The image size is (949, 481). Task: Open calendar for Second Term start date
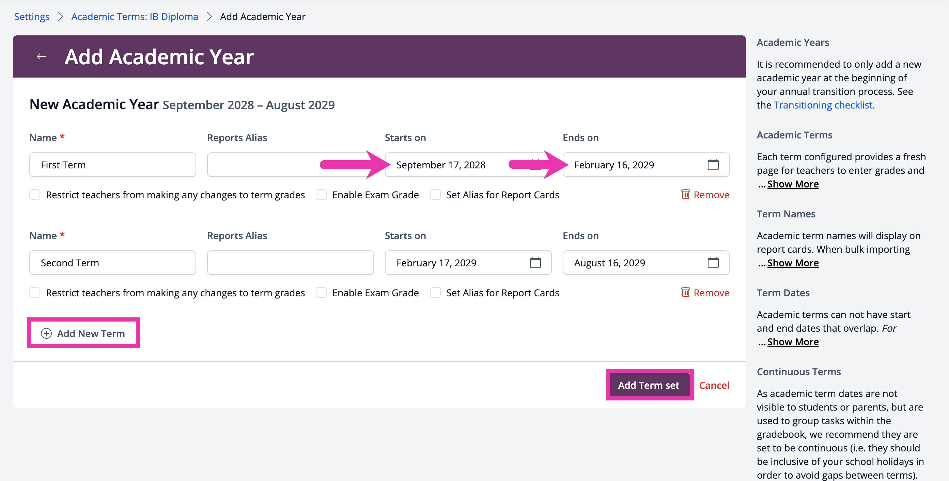tap(535, 262)
